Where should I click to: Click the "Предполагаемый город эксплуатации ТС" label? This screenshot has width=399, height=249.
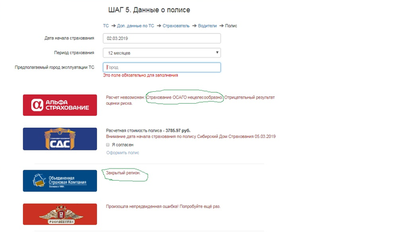click(55, 67)
